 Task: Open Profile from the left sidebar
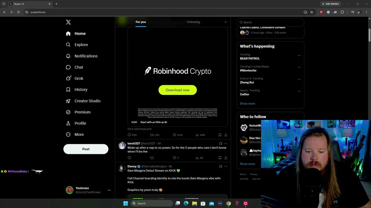pyautogui.click(x=76, y=123)
